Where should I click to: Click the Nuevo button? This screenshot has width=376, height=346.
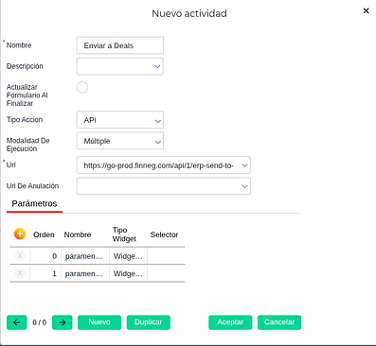(x=99, y=322)
